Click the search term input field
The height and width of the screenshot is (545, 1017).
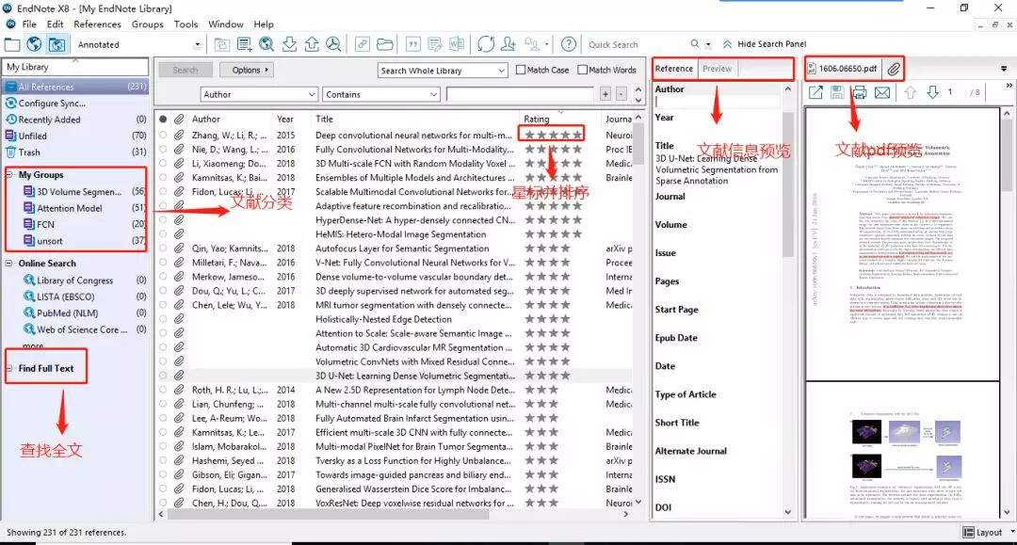(519, 95)
